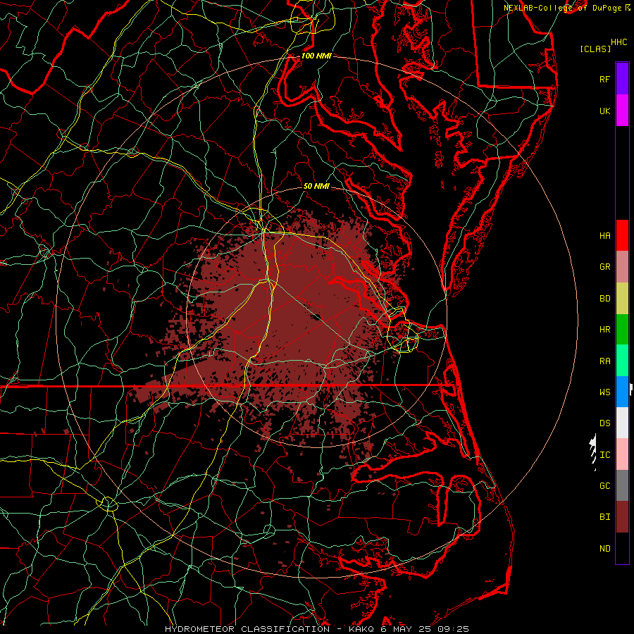This screenshot has height=634, width=634.
Task: Click the 'GC' legend label
Action: click(x=604, y=486)
